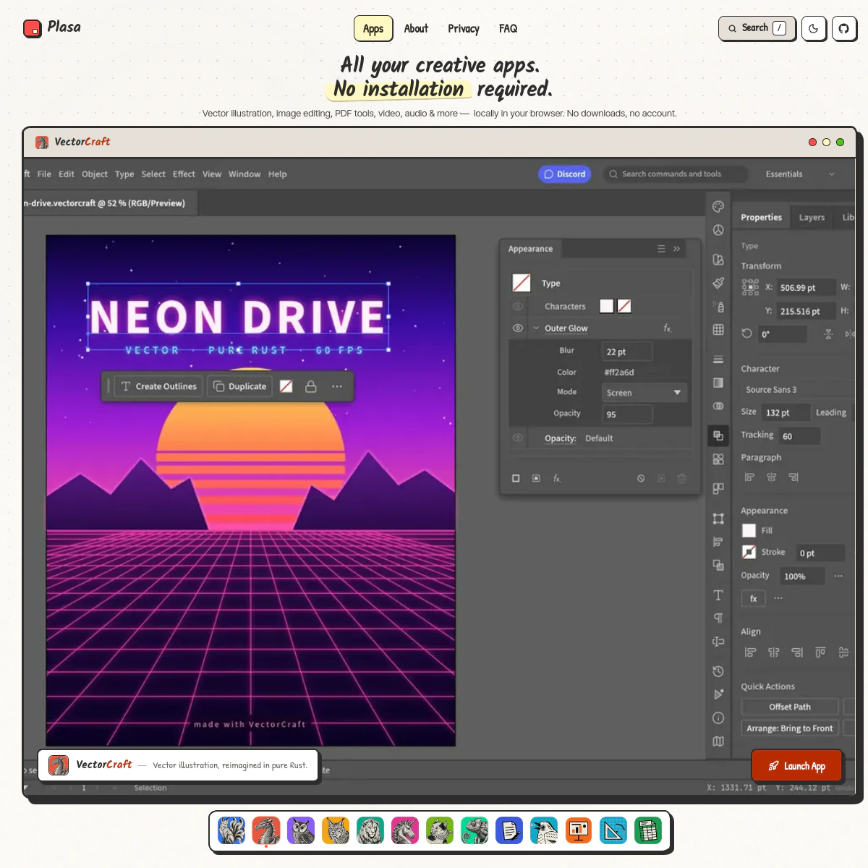868x868 pixels.
Task: Toggle Outer Glow effect visibility eye
Action: pyautogui.click(x=518, y=328)
